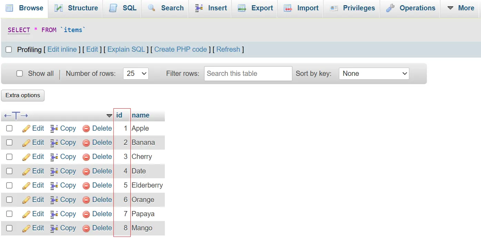The width and height of the screenshot is (481, 241).
Task: Click the copy icon in Elderberry row
Action: [x=54, y=185]
